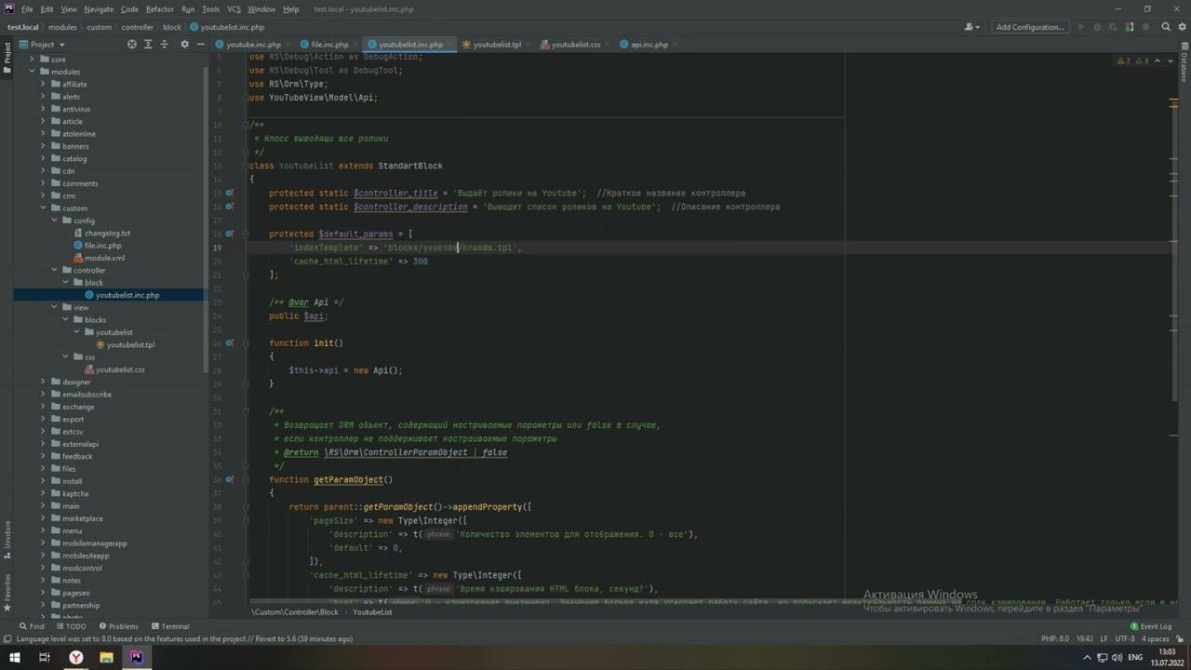1191x670 pixels.
Task: Toggle the Problems tool window
Action: coord(118,626)
